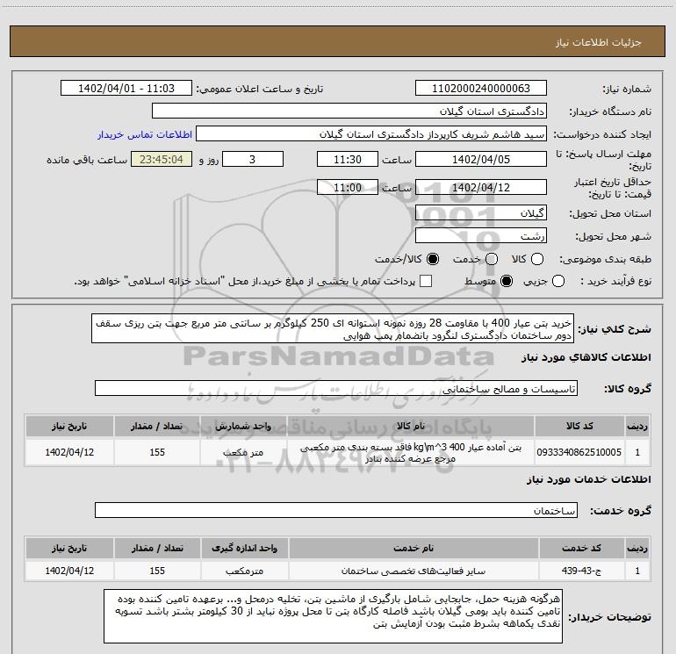Click buyer organization field دادگستری استان گیلان
The image size is (676, 654).
pos(349,111)
